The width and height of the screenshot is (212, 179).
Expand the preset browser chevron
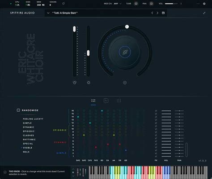point(48,13)
